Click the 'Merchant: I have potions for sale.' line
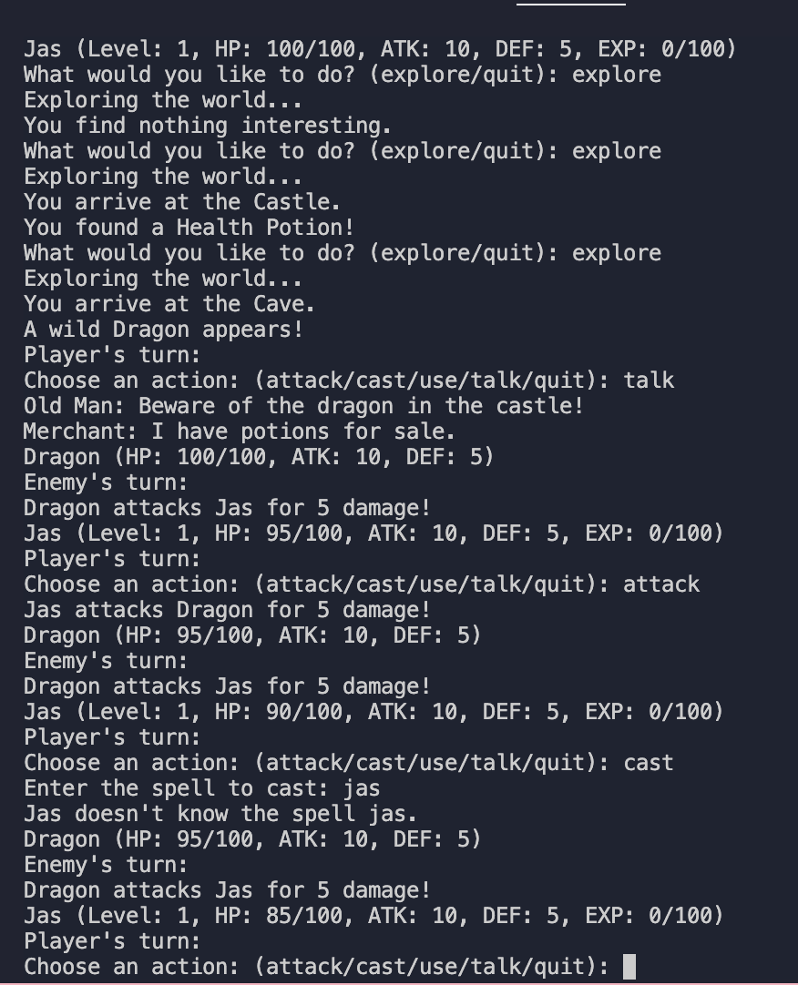 pyautogui.click(x=240, y=432)
